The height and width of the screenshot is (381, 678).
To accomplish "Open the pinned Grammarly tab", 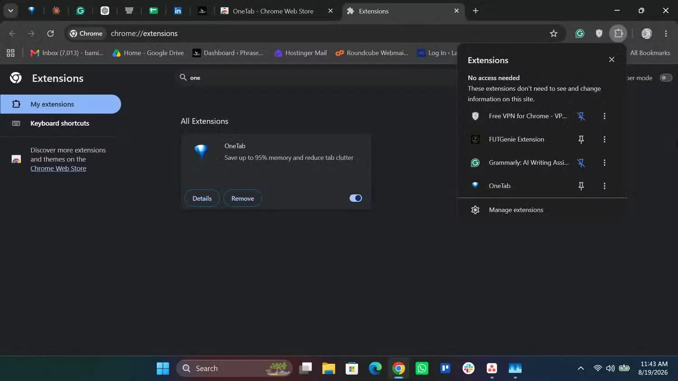I will (x=80, y=11).
